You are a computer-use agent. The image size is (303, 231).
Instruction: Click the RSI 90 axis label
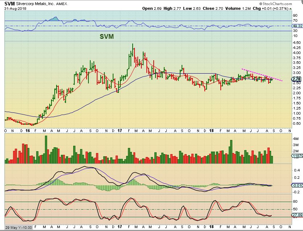(x=295, y=16)
